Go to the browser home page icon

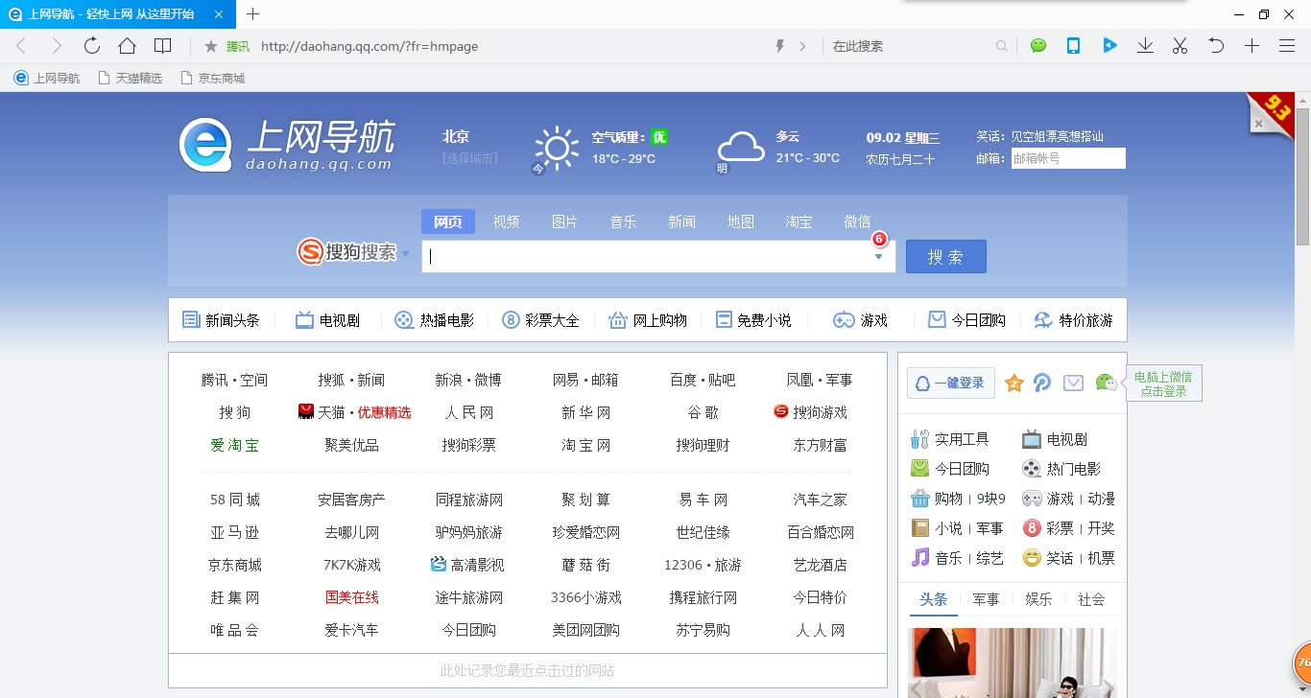(x=127, y=46)
